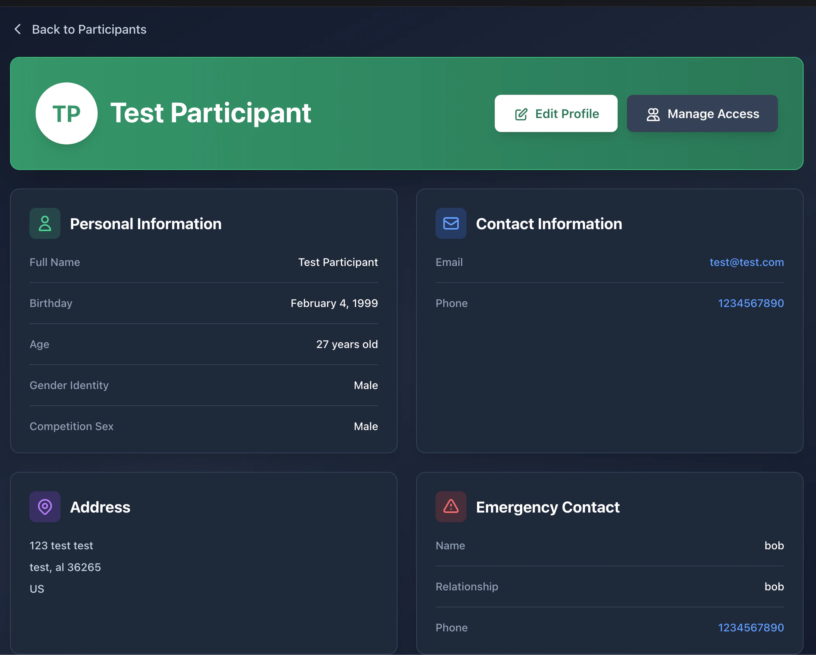Click the 'Email' label
Screen dimensions: 816x655
(449, 262)
